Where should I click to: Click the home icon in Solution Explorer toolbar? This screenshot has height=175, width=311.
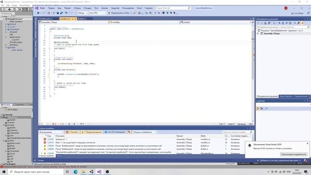pos(265,23)
